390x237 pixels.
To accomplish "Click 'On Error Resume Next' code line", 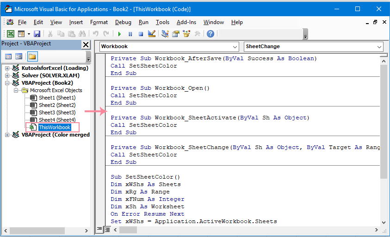I will point(148,214).
